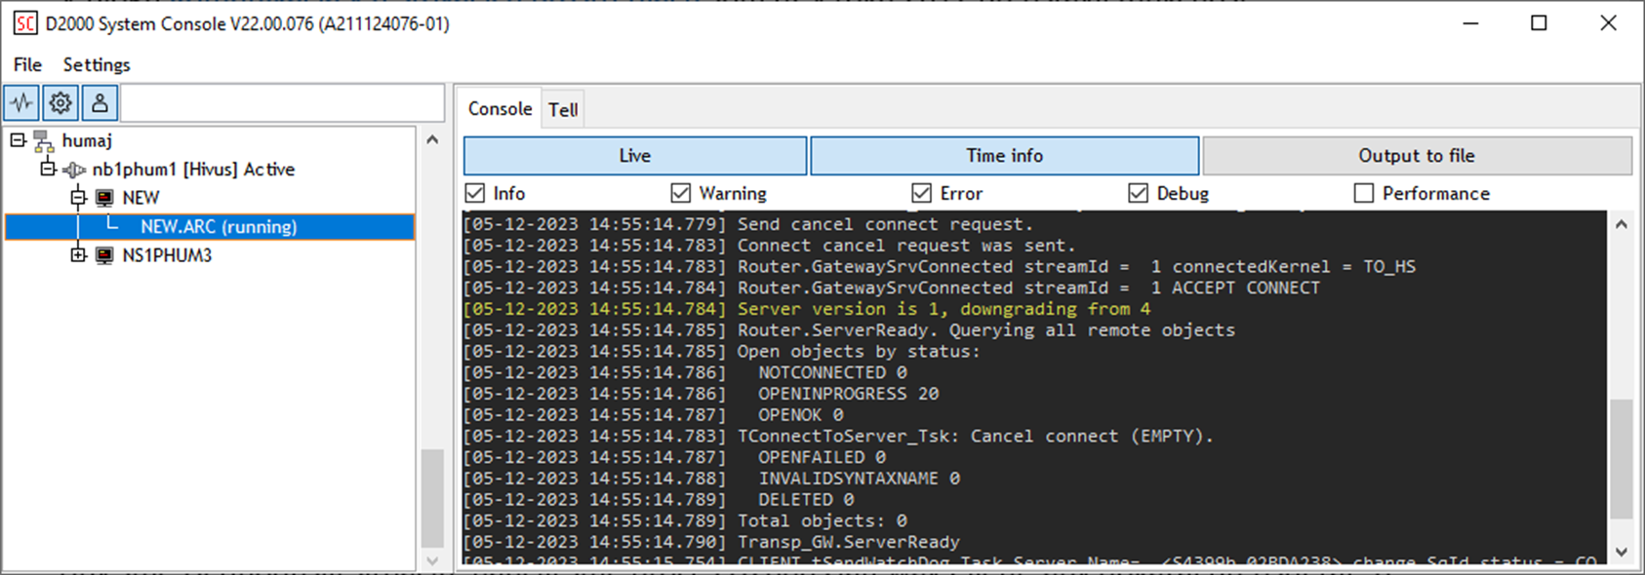Click the search field beside toolbar icons
This screenshot has height=575, width=1645.
(282, 102)
